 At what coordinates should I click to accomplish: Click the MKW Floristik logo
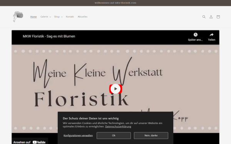click(18, 17)
